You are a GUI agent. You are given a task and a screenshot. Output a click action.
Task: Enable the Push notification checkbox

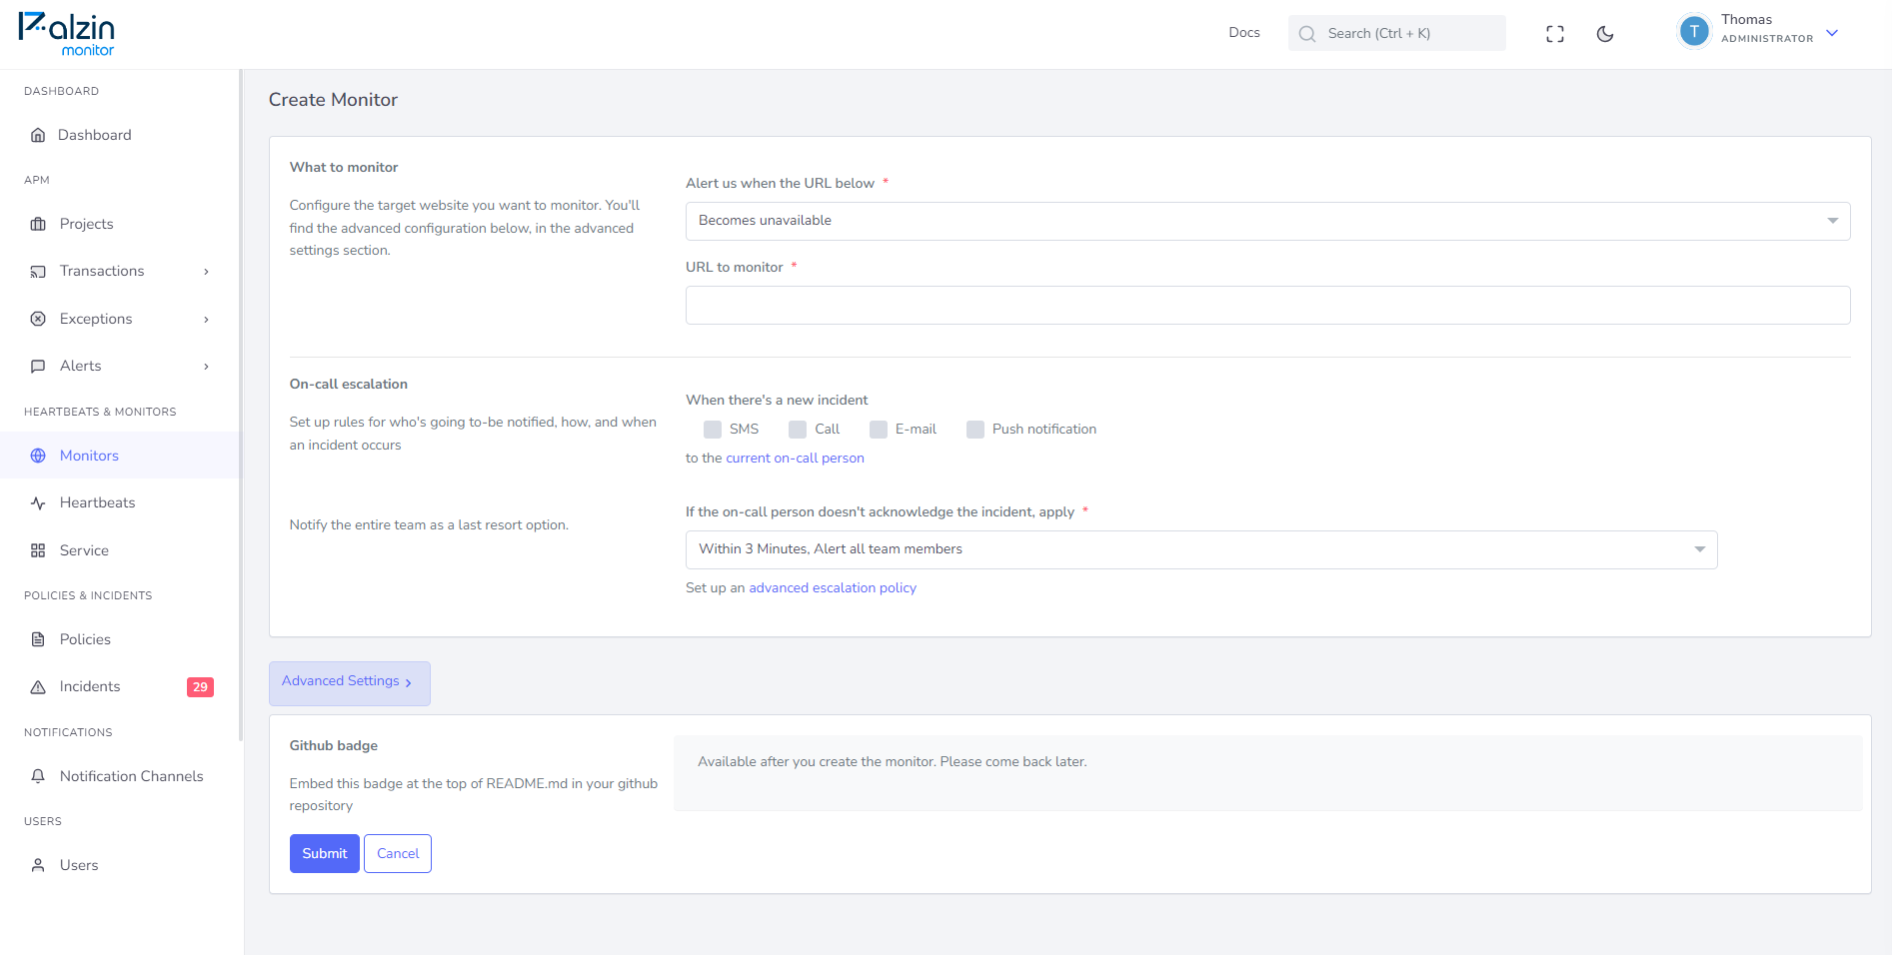click(x=975, y=430)
